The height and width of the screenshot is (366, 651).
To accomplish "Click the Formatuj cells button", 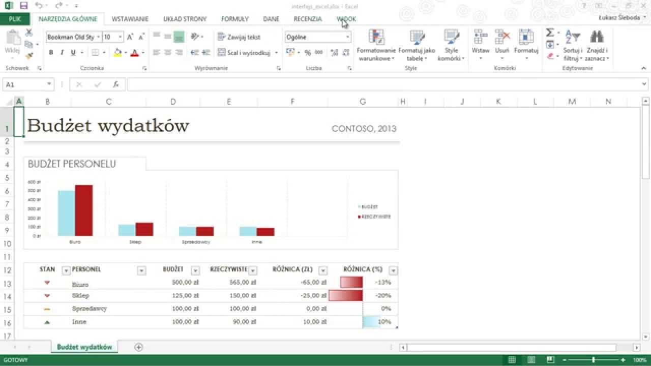I will 526,45.
